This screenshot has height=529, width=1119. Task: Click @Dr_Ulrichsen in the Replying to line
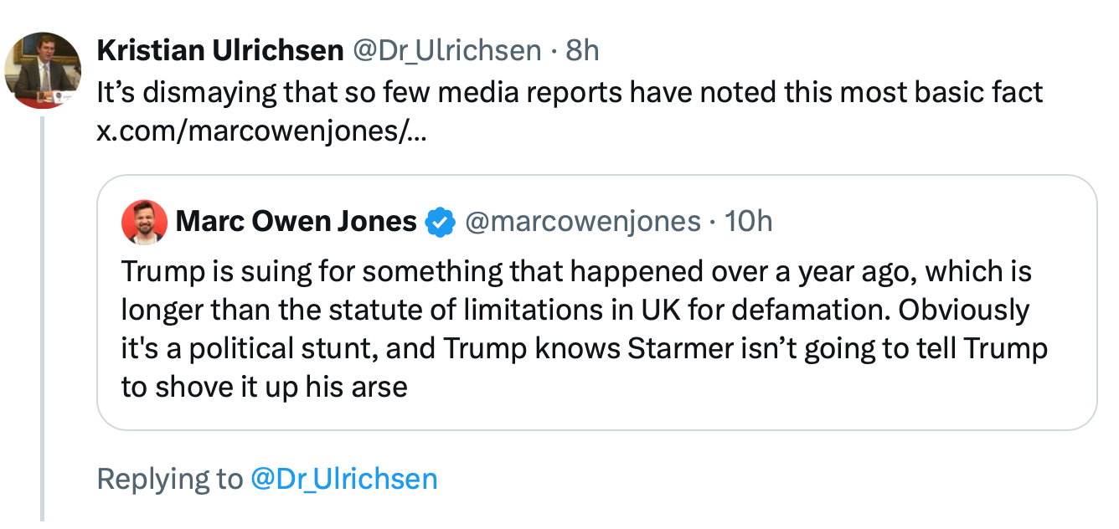coord(344,479)
